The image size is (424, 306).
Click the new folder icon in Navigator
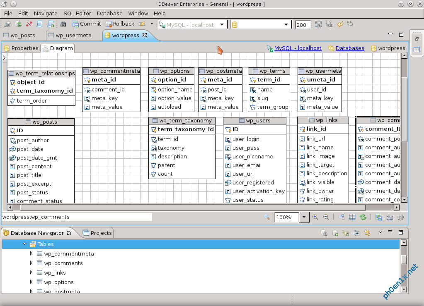(x=346, y=233)
